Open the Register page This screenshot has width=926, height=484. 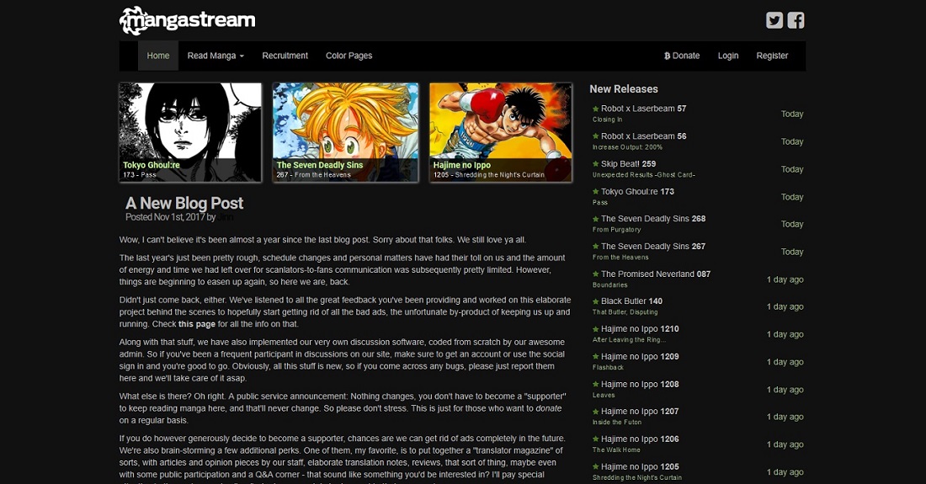[772, 56]
